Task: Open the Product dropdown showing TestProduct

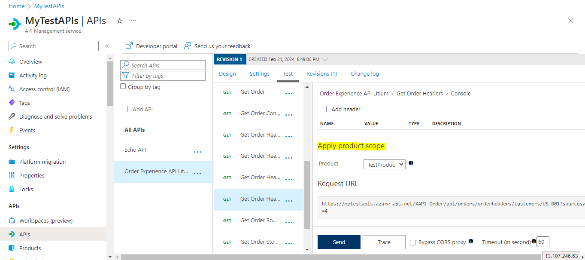Action: click(x=384, y=164)
